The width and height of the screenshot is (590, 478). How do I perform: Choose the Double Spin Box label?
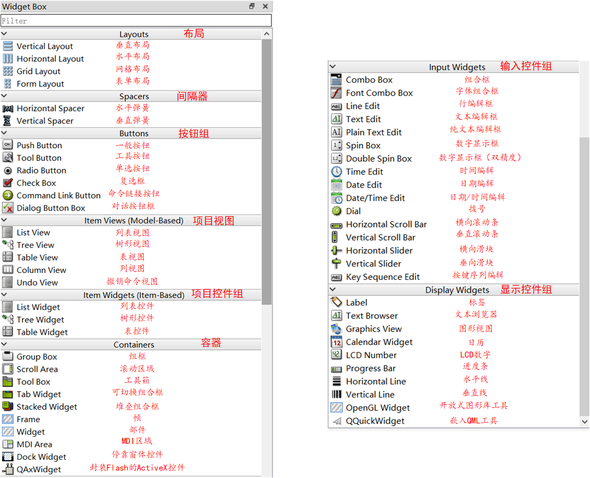379,159
